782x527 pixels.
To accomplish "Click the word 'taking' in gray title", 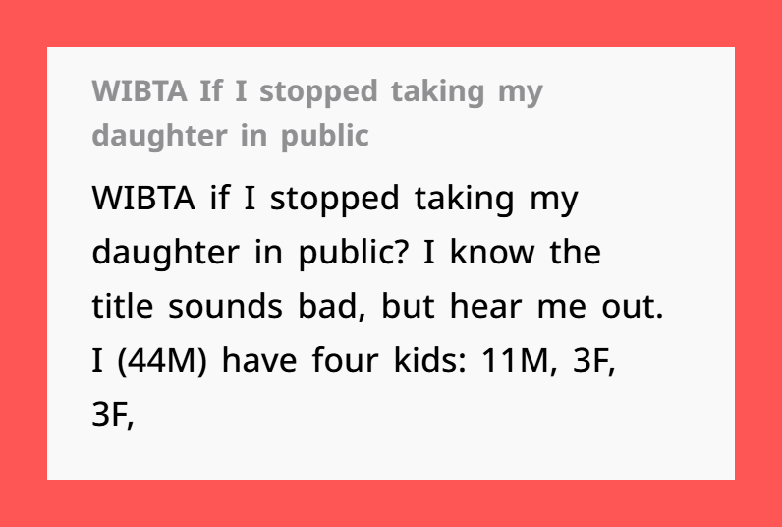I will pos(437,92).
